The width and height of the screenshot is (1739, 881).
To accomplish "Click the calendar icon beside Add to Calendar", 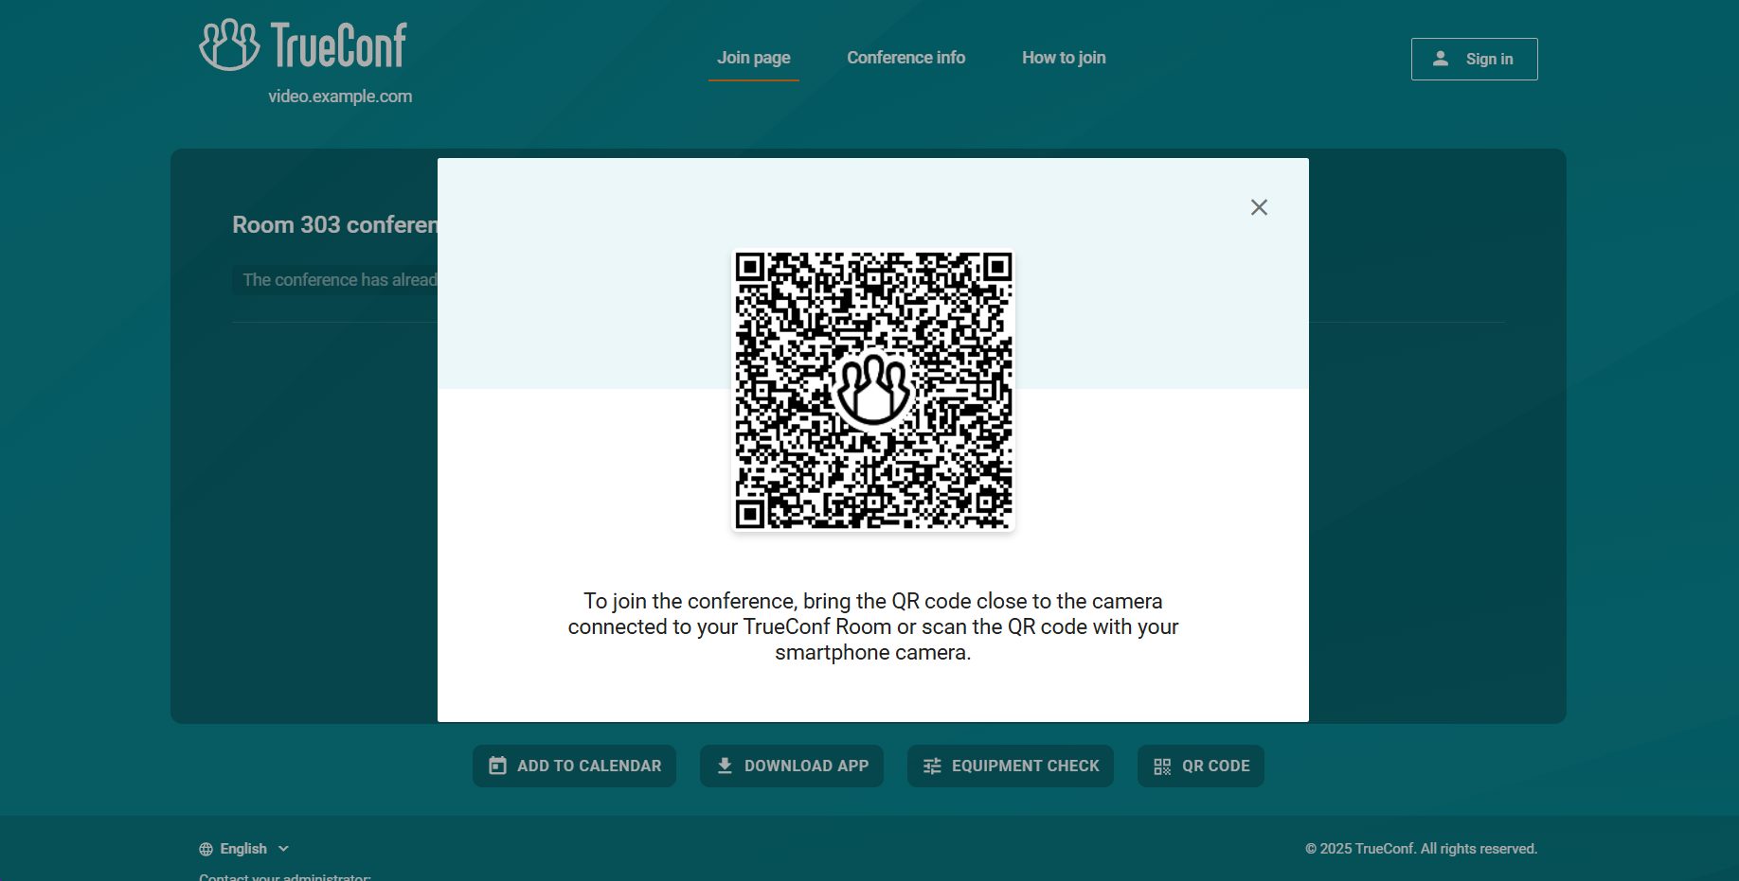I will tap(497, 766).
